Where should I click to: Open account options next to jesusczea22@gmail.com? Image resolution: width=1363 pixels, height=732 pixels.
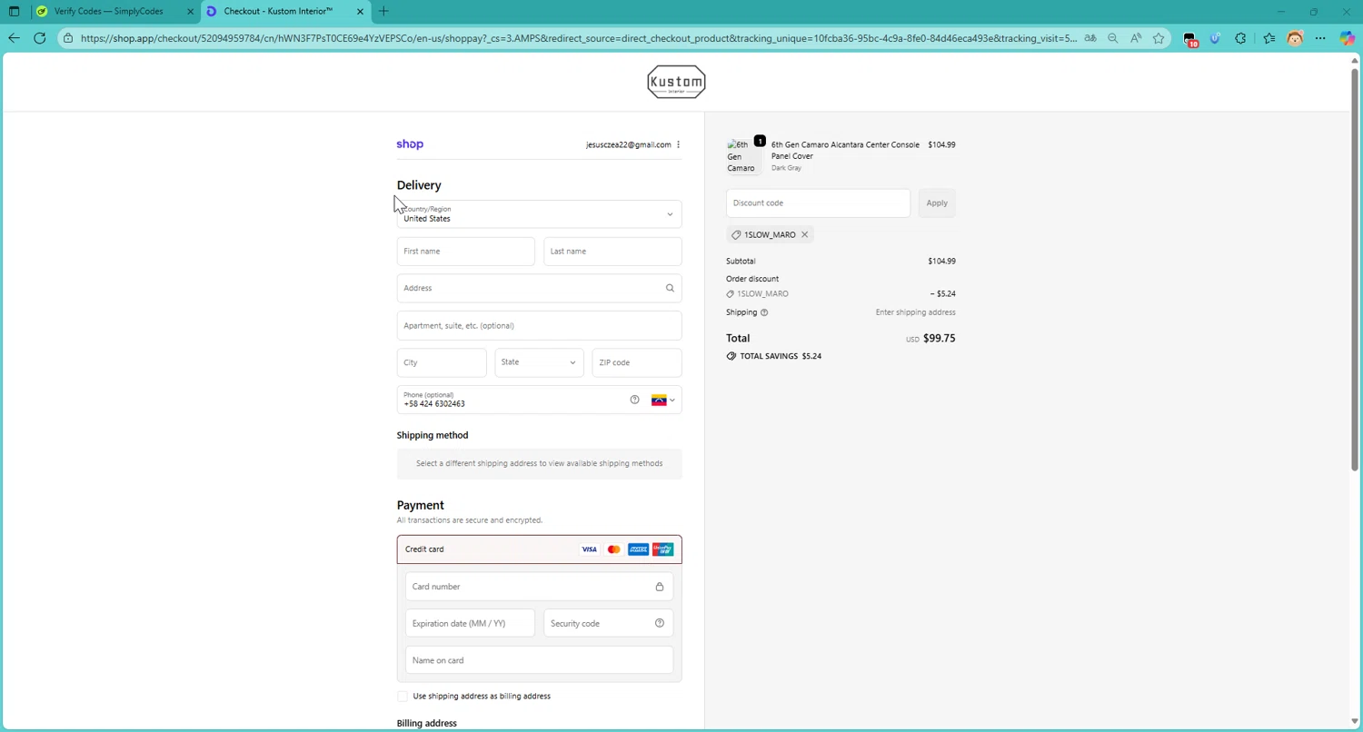[678, 144]
